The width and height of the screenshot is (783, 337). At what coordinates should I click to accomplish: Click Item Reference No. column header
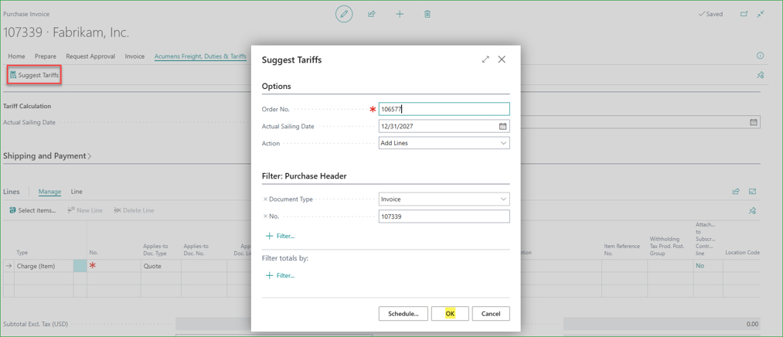tap(623, 249)
